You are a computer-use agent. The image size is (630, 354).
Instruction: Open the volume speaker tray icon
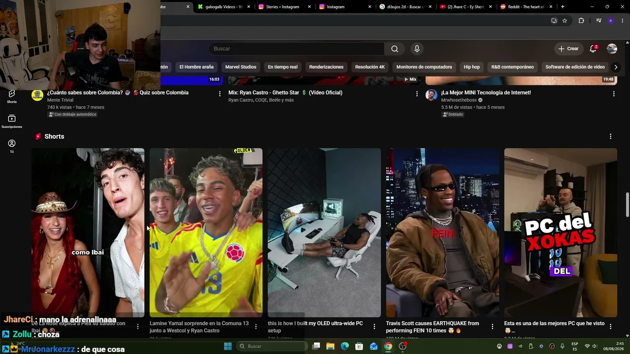(594, 346)
